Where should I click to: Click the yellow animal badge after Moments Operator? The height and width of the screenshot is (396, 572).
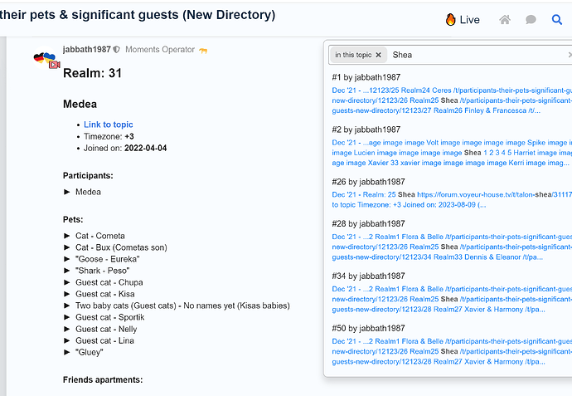(203, 50)
